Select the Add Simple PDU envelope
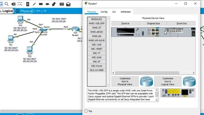The width and height of the screenshot is (204, 115). click(x=62, y=4)
